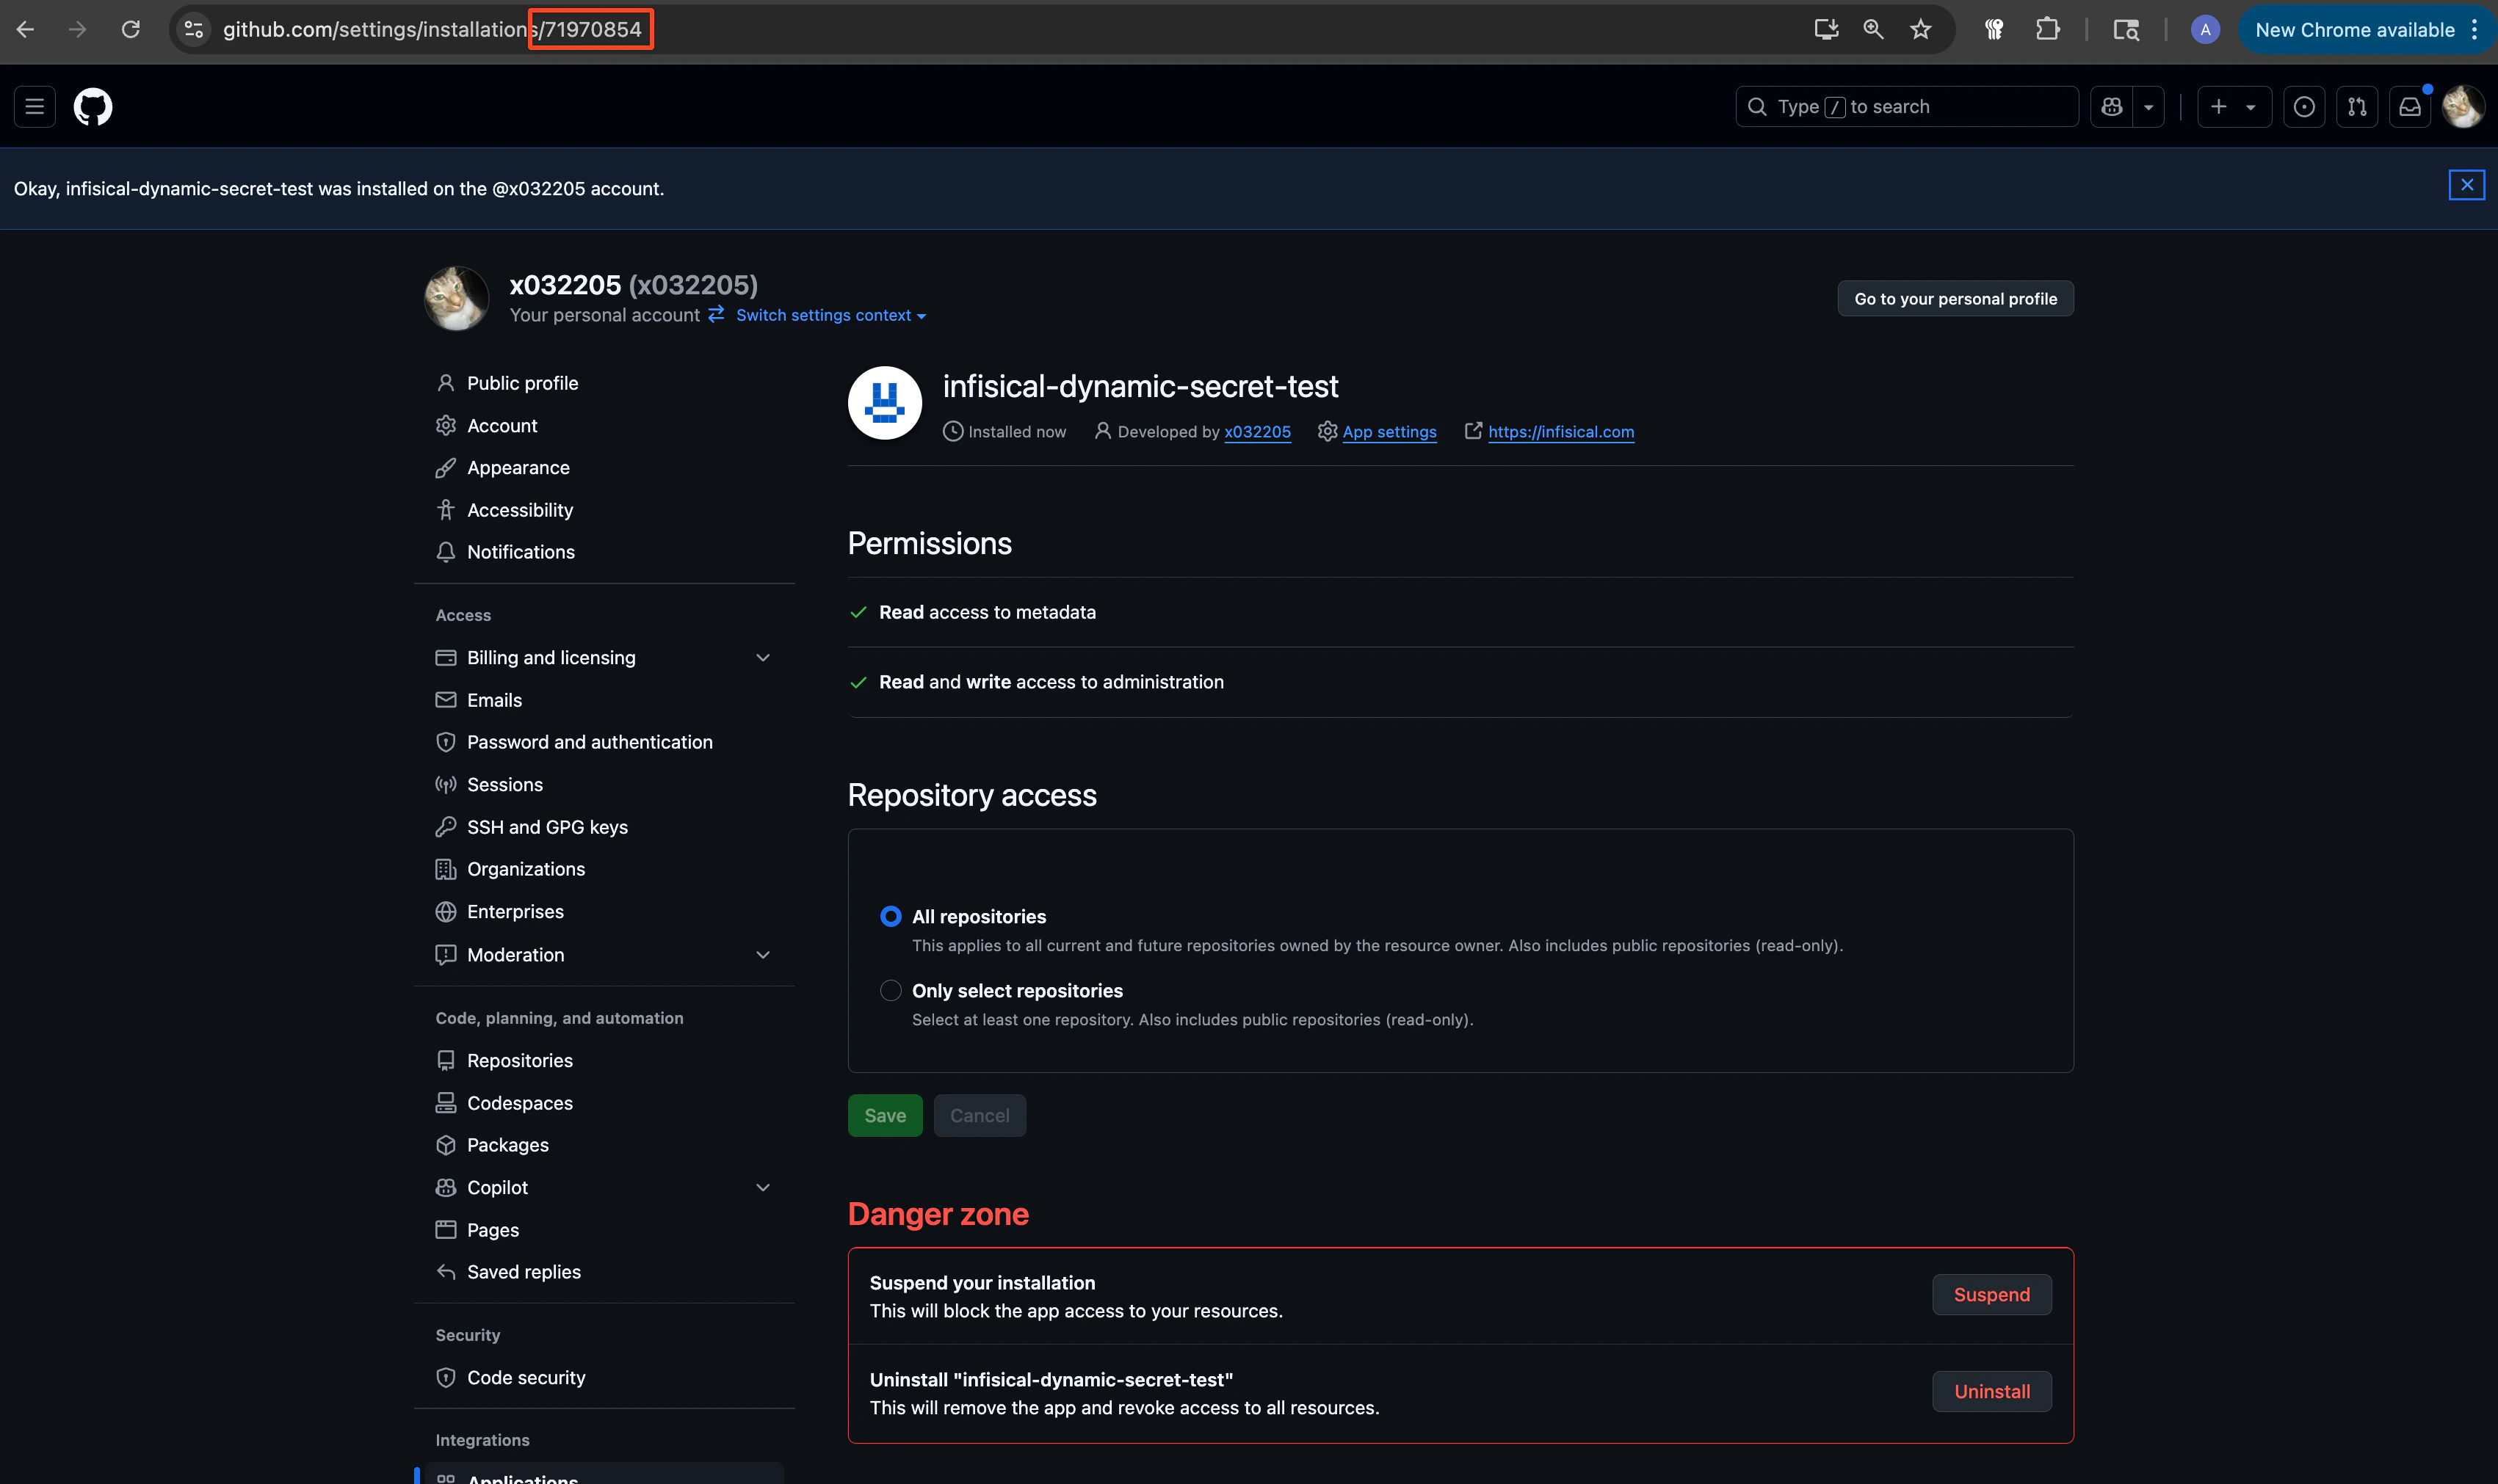Open Appearance settings in sidebar
The height and width of the screenshot is (1484, 2498).
[518, 468]
